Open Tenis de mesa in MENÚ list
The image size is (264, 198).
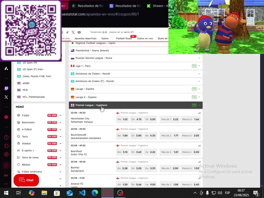(x=30, y=157)
